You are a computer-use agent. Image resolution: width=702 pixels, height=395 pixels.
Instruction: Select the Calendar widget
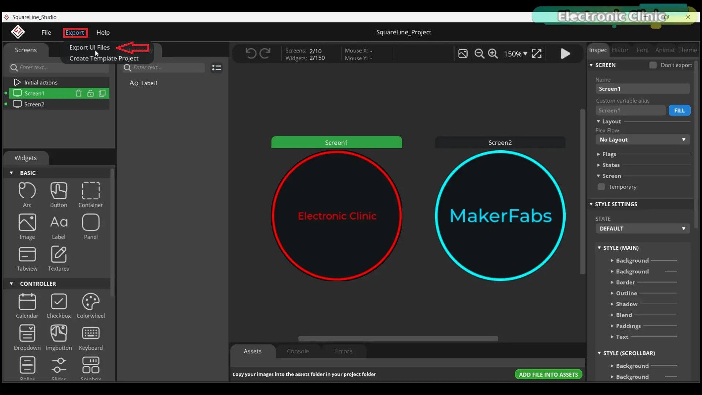(27, 306)
